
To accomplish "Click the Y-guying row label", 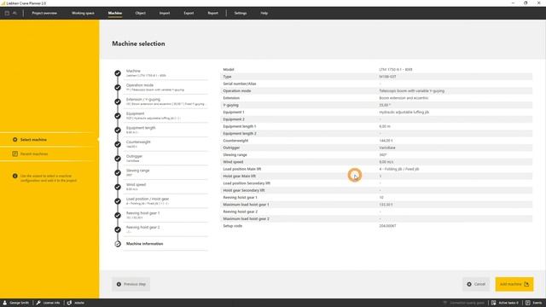I will click(230, 105).
